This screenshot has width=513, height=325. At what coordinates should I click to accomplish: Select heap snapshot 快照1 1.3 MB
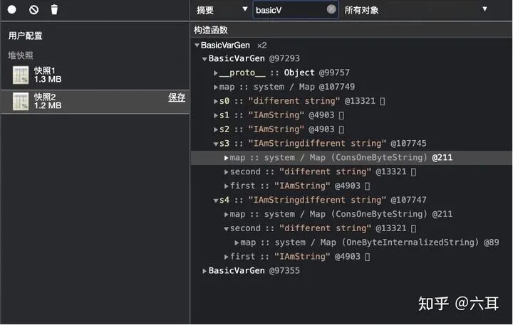(95, 75)
